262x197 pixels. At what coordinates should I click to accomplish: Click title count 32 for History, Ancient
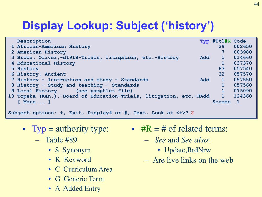(221, 74)
